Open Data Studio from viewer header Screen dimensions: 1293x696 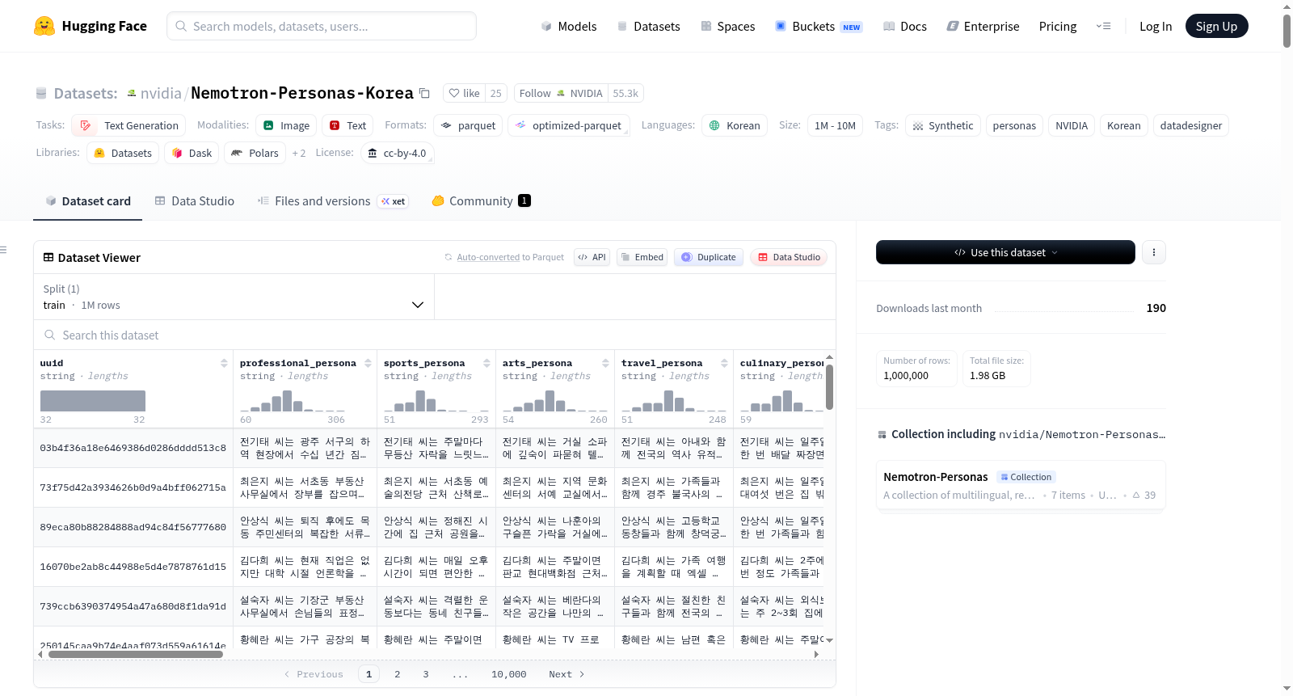coord(789,257)
